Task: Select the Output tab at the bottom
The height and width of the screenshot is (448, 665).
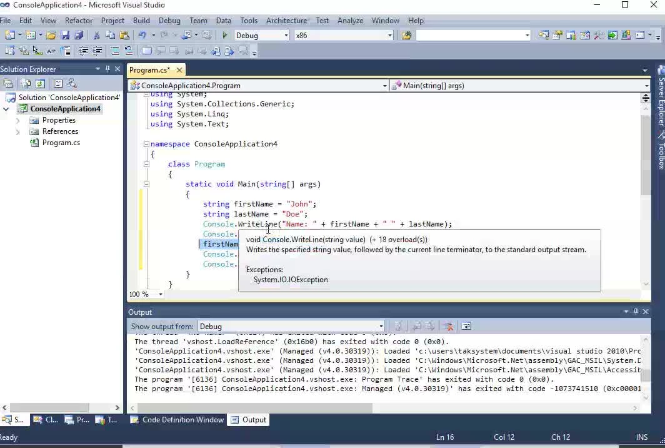Action: pyautogui.click(x=249, y=420)
